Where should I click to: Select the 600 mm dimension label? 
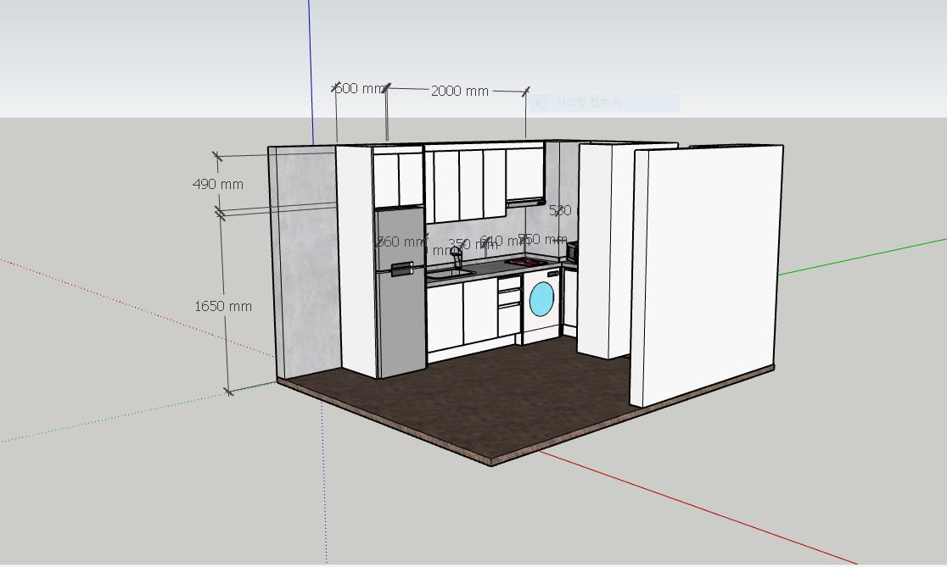359,89
